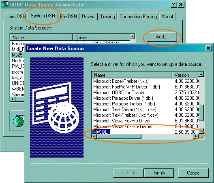Click version 2.575.1022 of Oracle driver
This screenshot has height=183, width=214.
point(186,93)
